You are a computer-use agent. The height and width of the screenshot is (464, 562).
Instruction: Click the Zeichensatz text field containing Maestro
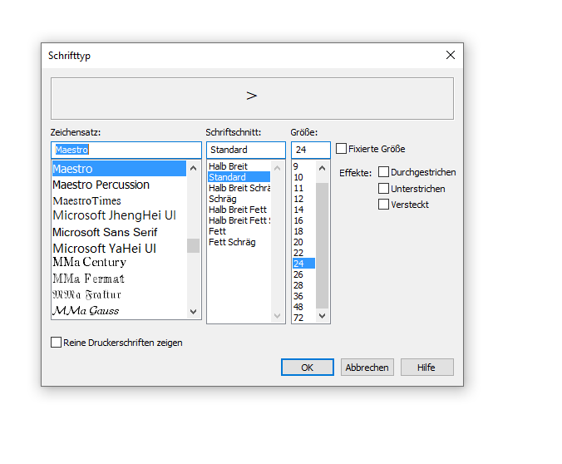(x=126, y=150)
